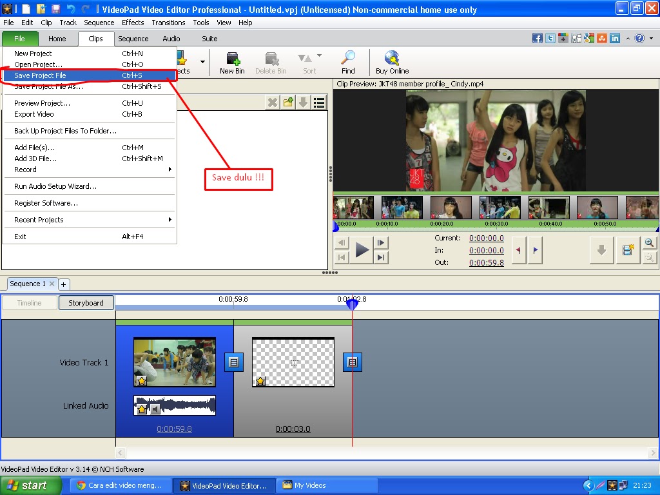
Task: Click the Out time 0:00:59.8 link
Action: click(487, 262)
